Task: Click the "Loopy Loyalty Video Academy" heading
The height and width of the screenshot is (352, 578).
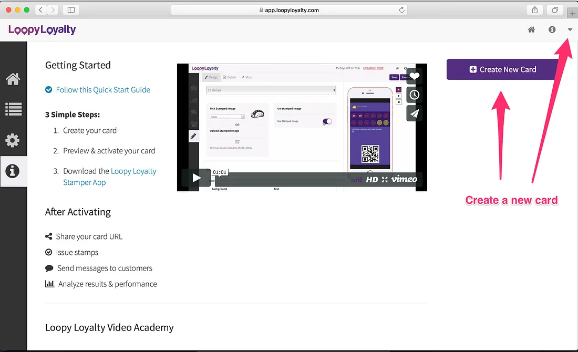Action: pyautogui.click(x=109, y=328)
